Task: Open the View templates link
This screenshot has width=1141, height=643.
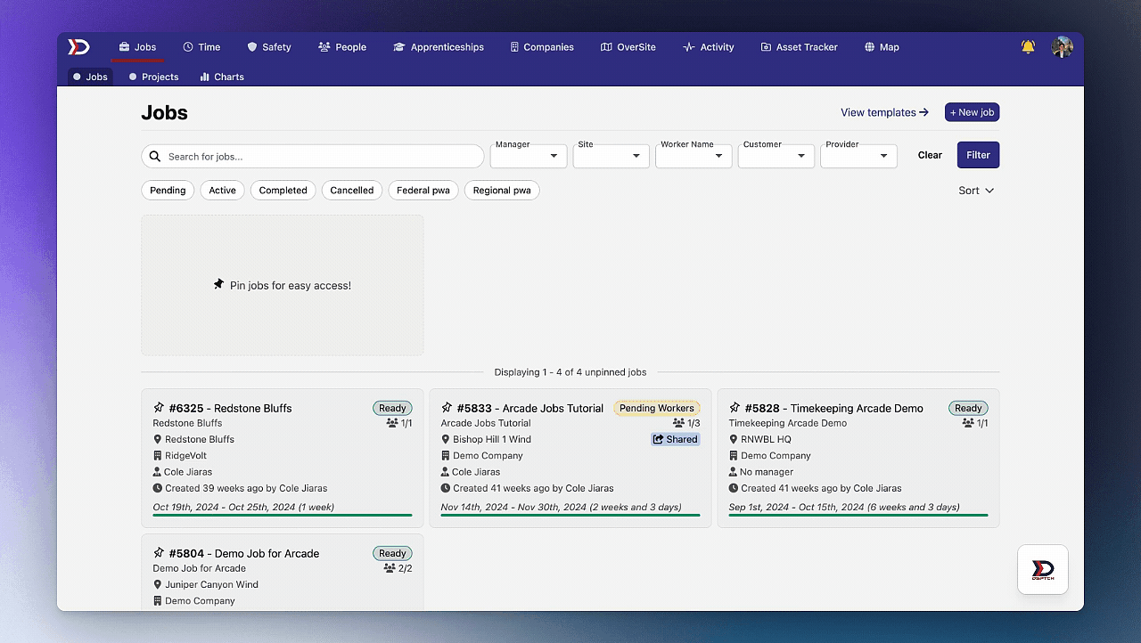Action: pyautogui.click(x=884, y=112)
